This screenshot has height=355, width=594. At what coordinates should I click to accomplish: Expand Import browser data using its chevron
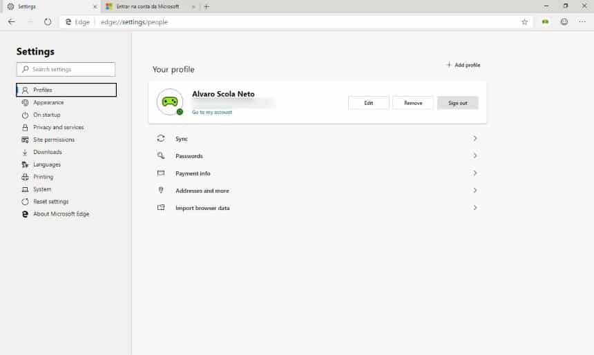point(475,208)
